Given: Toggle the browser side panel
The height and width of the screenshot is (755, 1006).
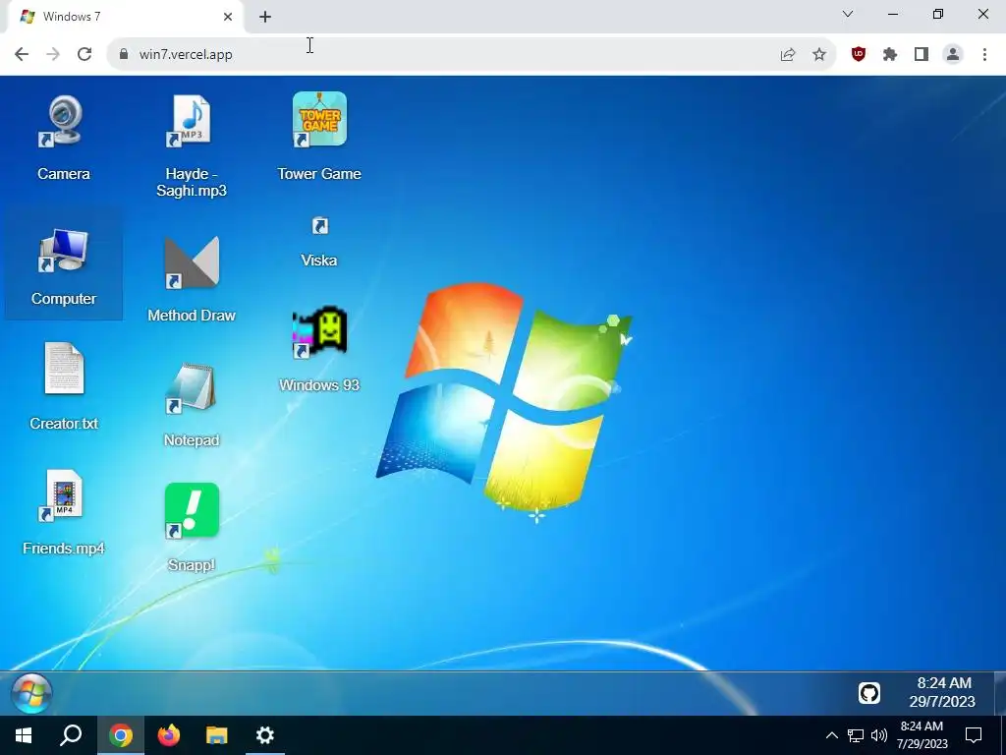Looking at the screenshot, I should tap(922, 55).
